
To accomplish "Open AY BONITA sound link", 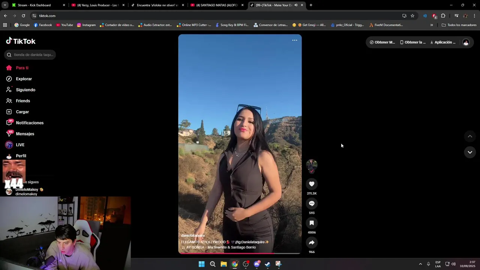I will tap(219, 247).
